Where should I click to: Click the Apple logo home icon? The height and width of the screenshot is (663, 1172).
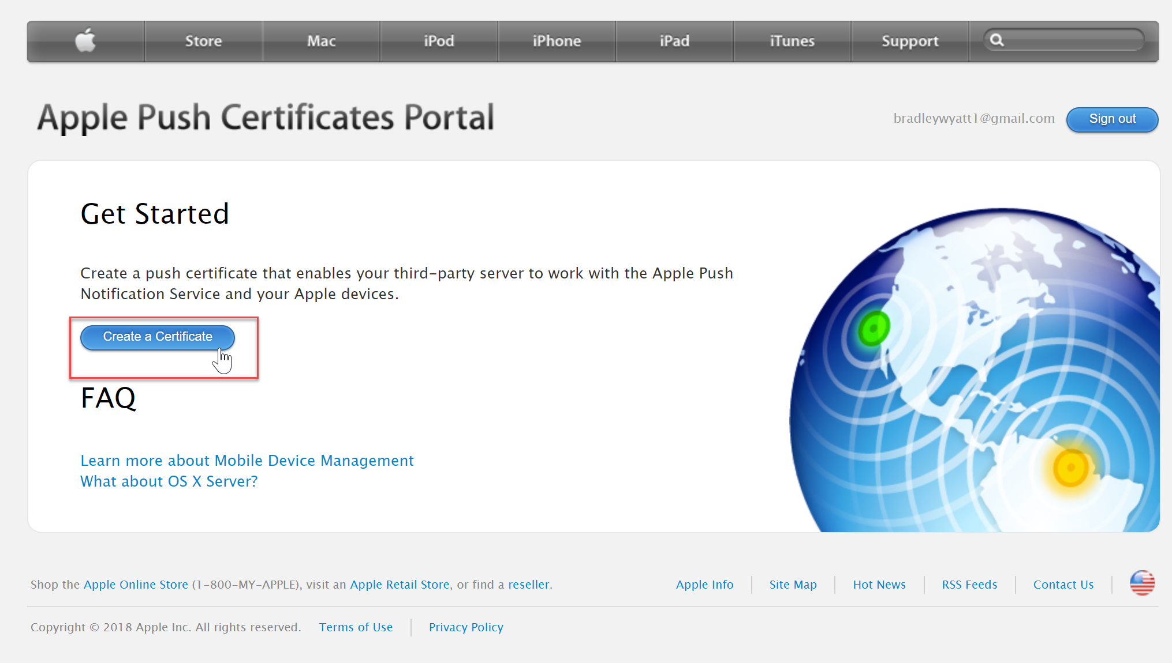[85, 41]
